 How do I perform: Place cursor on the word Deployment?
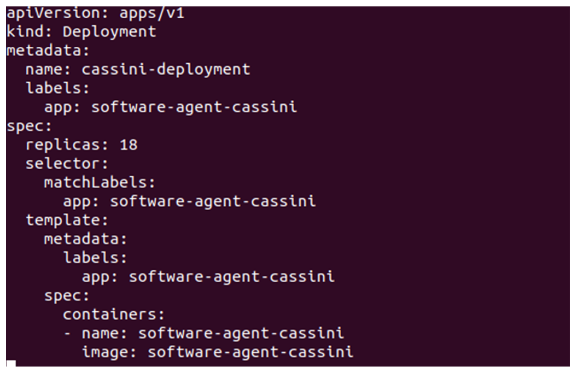(x=109, y=32)
